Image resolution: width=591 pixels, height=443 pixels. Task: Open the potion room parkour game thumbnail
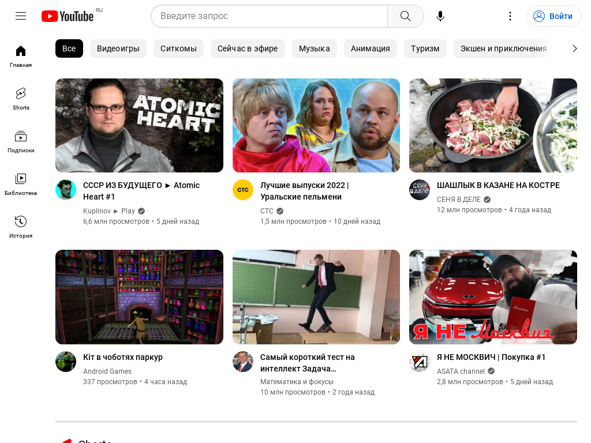(x=139, y=297)
